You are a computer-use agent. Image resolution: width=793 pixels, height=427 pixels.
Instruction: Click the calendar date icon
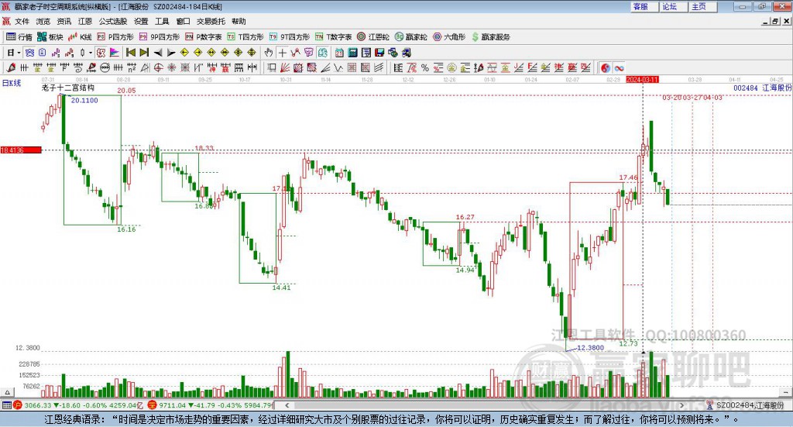point(339,53)
